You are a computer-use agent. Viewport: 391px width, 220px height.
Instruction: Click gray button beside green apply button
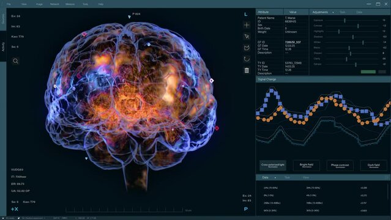382,71
